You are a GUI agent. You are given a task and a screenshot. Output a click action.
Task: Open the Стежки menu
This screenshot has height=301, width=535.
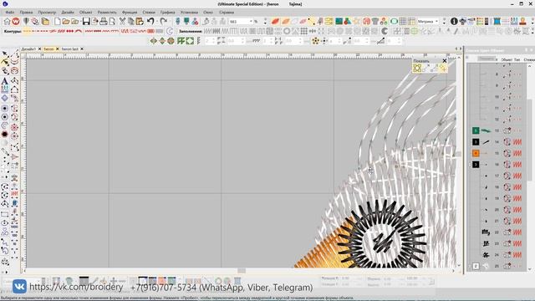tap(149, 13)
